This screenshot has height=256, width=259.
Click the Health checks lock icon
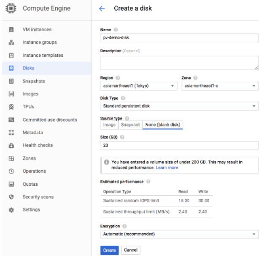coord(12,146)
